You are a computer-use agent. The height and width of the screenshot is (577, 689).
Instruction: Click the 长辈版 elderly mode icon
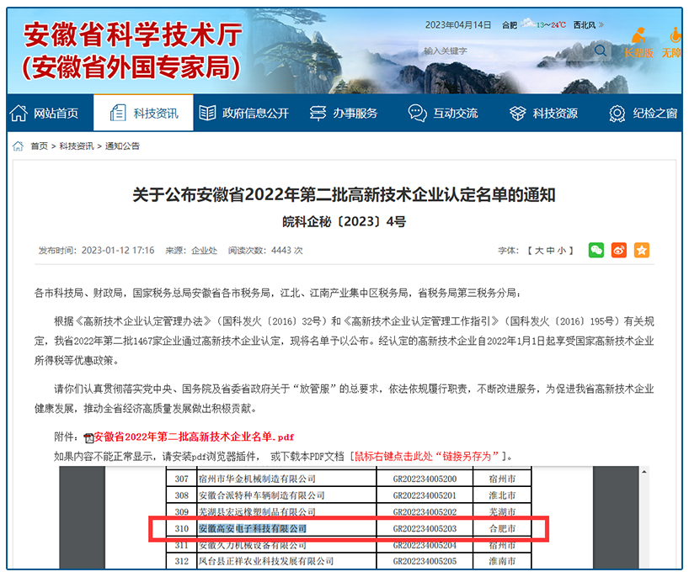pos(638,42)
